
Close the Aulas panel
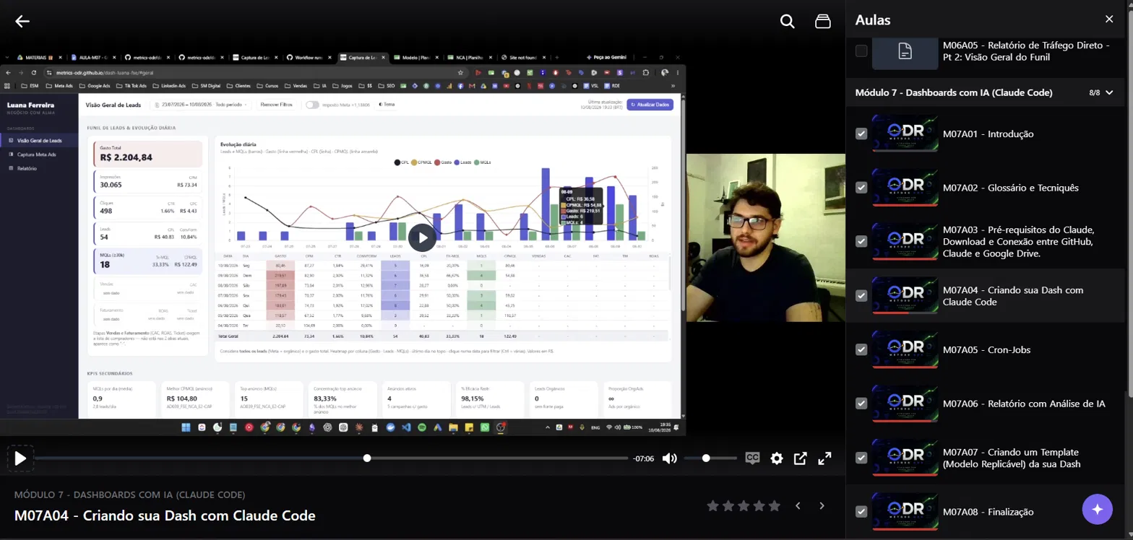[1109, 19]
